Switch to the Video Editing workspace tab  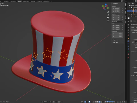46,1
